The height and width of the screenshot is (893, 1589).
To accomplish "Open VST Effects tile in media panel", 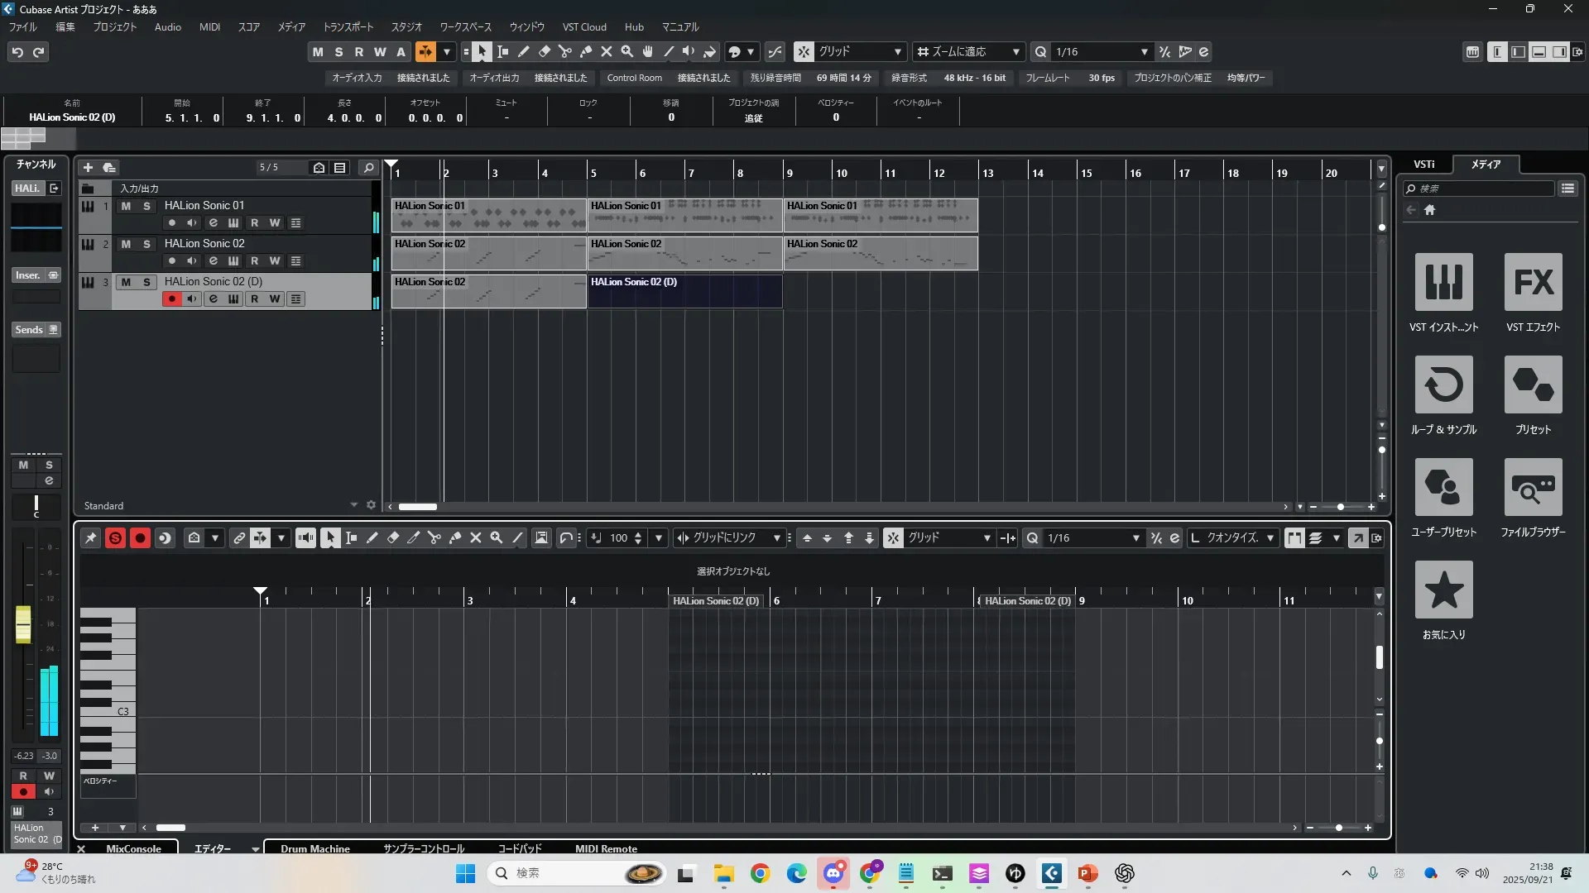I will click(x=1533, y=283).
